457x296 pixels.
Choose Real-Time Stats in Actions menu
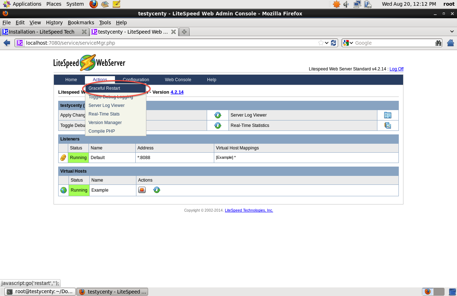116,114
